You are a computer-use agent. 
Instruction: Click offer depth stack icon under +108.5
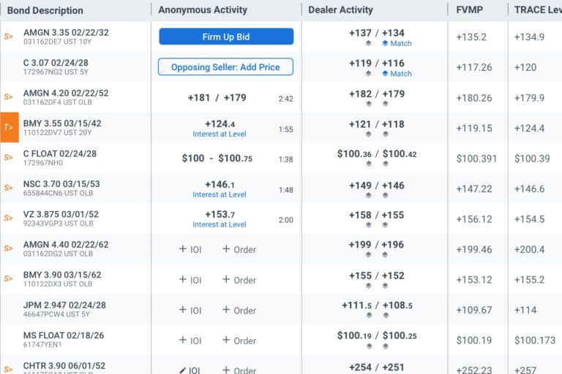click(386, 316)
